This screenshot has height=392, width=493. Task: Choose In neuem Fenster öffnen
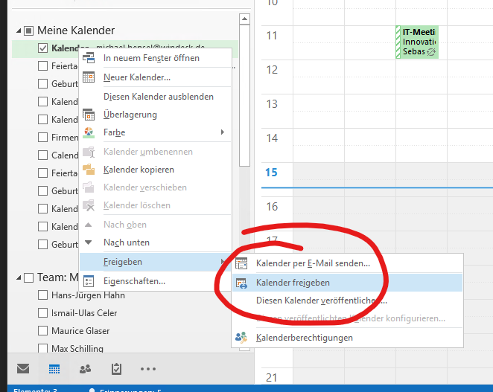[151, 58]
